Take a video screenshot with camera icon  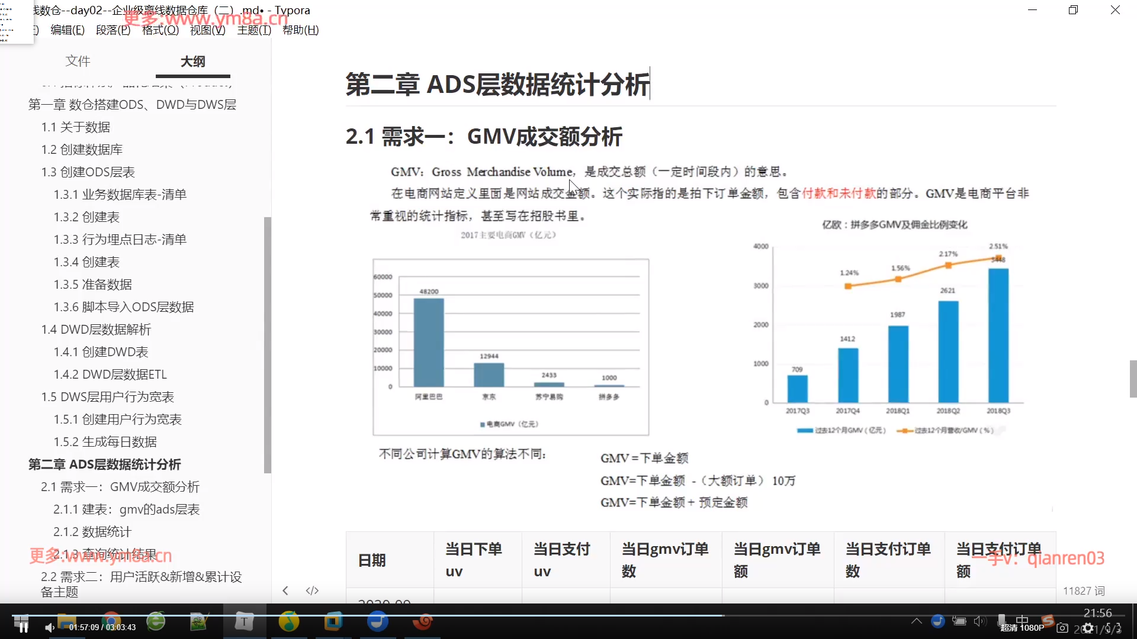[x=1062, y=628]
